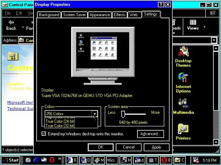Image resolution: width=221 pixels, height=165 pixels.
Task: Click the Apply button
Action: tap(156, 147)
